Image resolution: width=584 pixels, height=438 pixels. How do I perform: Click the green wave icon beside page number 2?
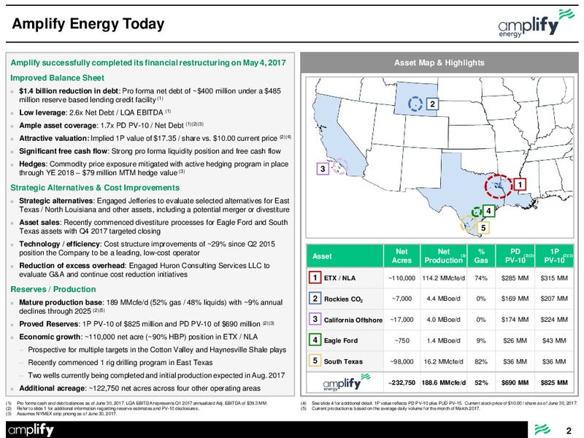pyautogui.click(x=542, y=430)
